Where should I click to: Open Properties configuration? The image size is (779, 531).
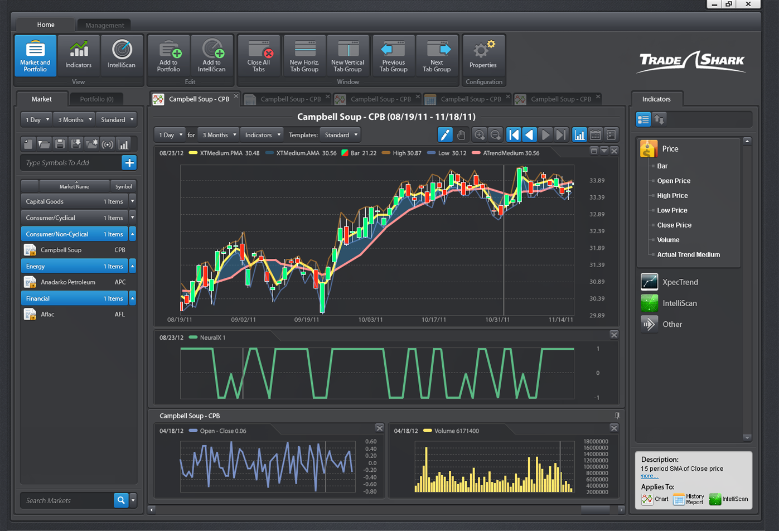483,55
